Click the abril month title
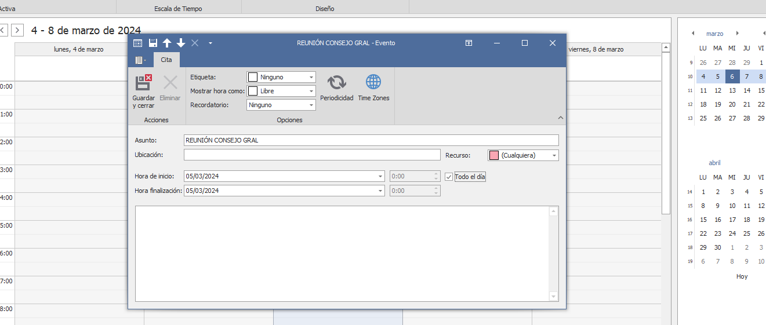 715,163
